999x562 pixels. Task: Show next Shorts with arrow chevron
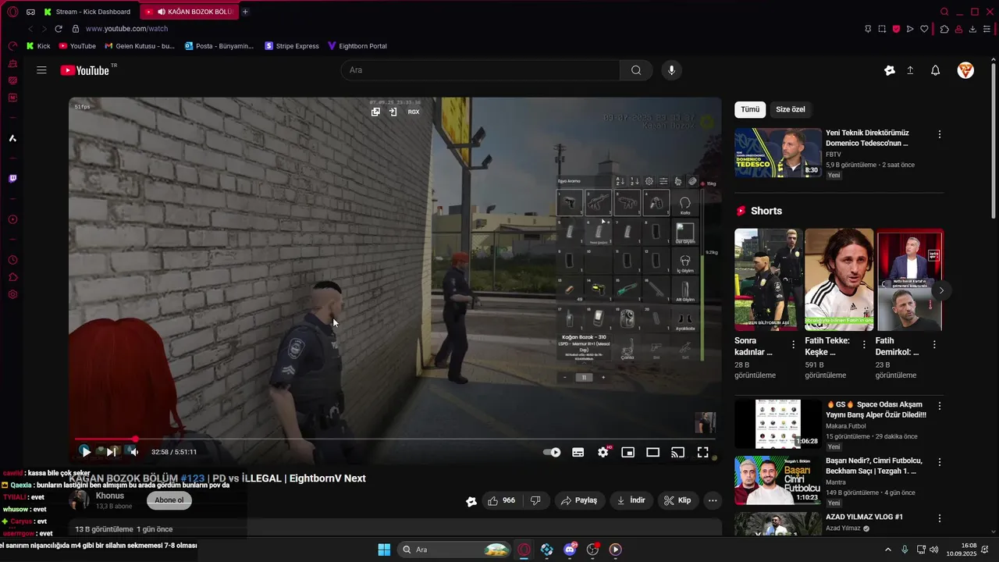tap(941, 290)
